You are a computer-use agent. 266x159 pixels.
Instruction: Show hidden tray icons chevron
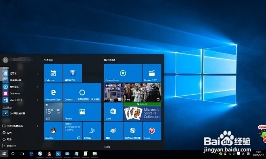216,154
